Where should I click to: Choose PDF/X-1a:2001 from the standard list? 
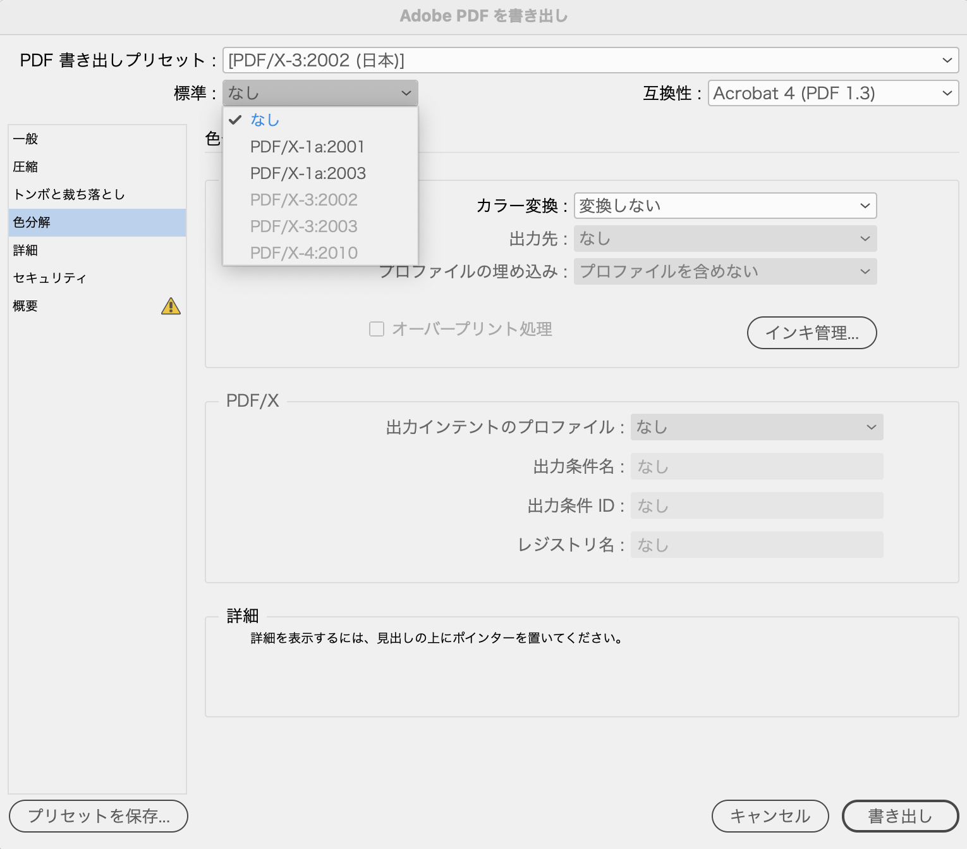(320, 146)
